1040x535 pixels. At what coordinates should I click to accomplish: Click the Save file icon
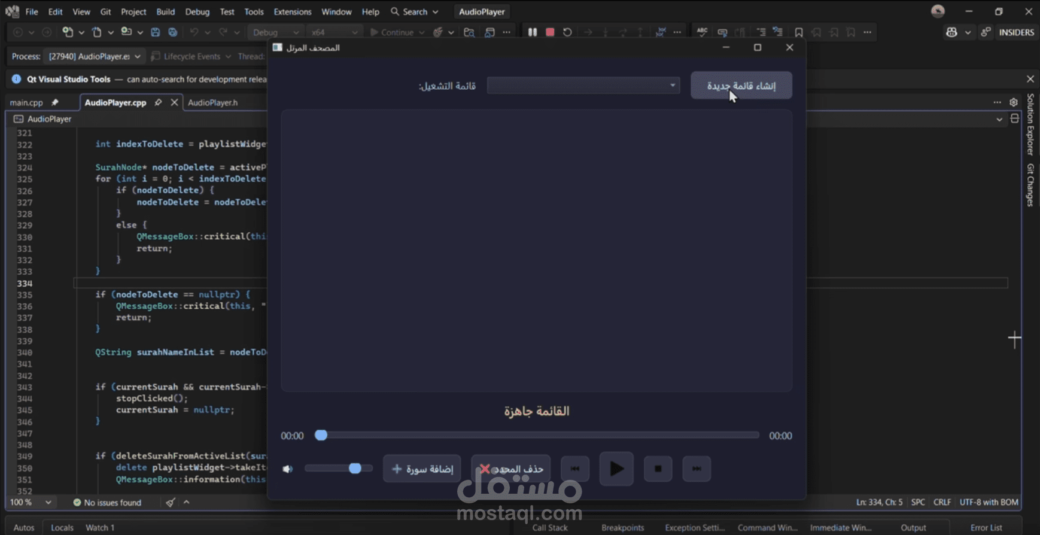point(156,32)
